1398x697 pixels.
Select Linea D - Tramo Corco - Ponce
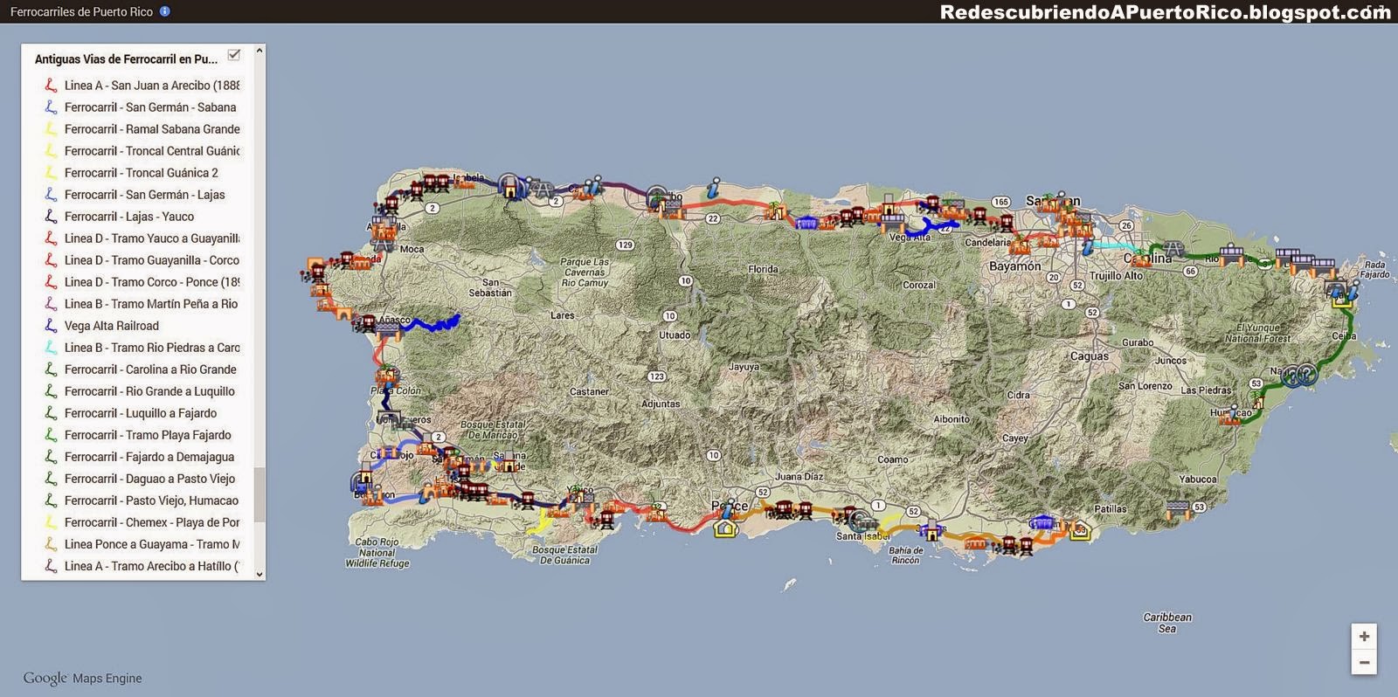click(x=151, y=282)
